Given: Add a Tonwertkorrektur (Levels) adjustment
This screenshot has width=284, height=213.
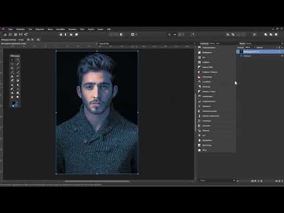Looking at the screenshot, I should (216, 48).
